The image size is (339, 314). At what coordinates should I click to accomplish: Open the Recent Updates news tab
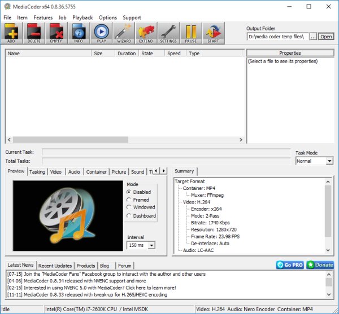click(x=55, y=266)
